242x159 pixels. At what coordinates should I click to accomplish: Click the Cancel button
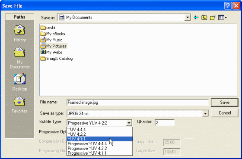click(x=225, y=113)
